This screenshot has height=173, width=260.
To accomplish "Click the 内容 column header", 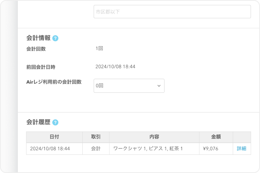I will pos(154,137).
